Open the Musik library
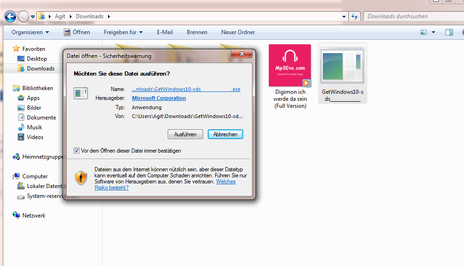This screenshot has width=464, height=266. (34, 127)
